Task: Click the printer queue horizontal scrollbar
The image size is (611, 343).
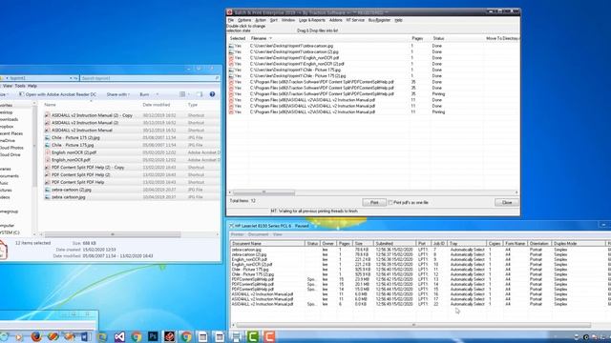Action: (x=413, y=325)
